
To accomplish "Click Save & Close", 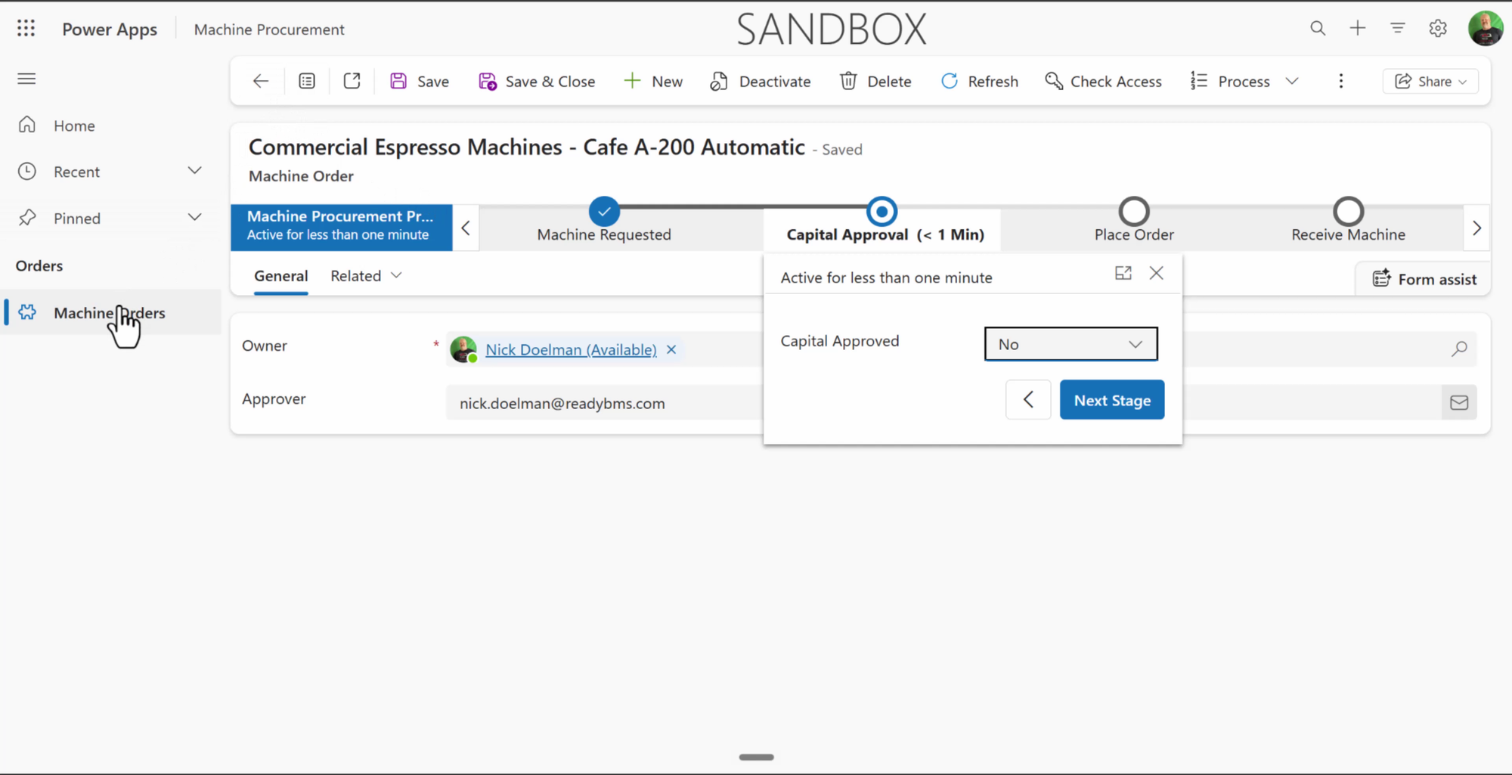I will click(537, 82).
